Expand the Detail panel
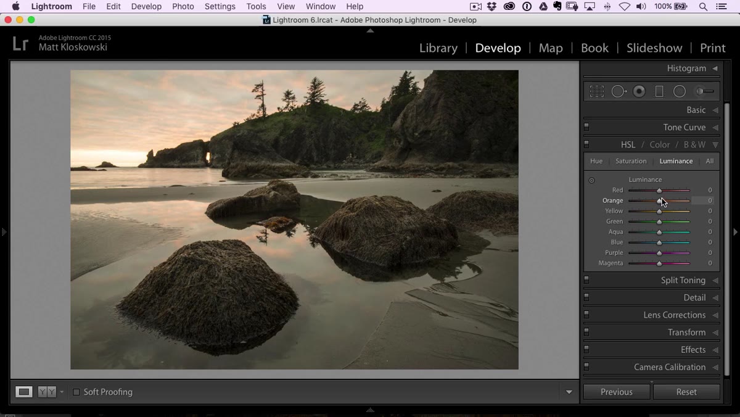740x417 pixels. pyautogui.click(x=715, y=298)
